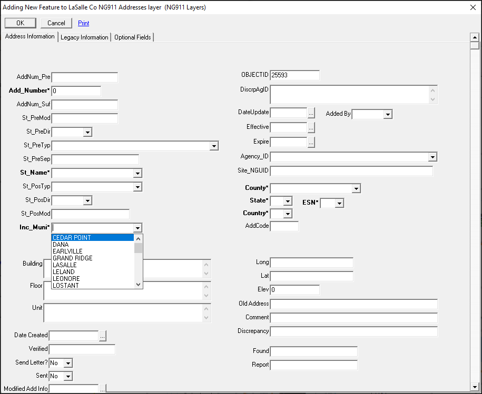Screen dimensions: 482x394
Task: Click the Expire date field
Action: tap(288, 143)
